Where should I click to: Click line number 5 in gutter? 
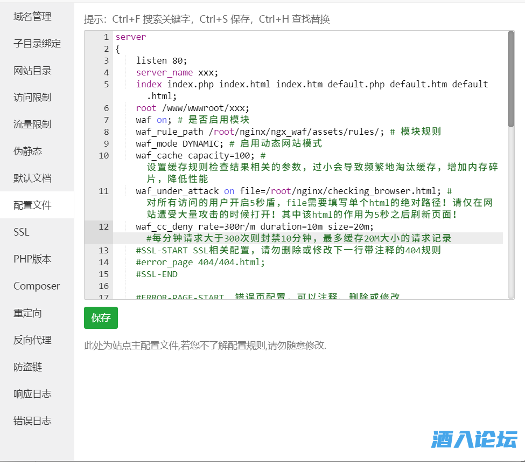tap(106, 84)
